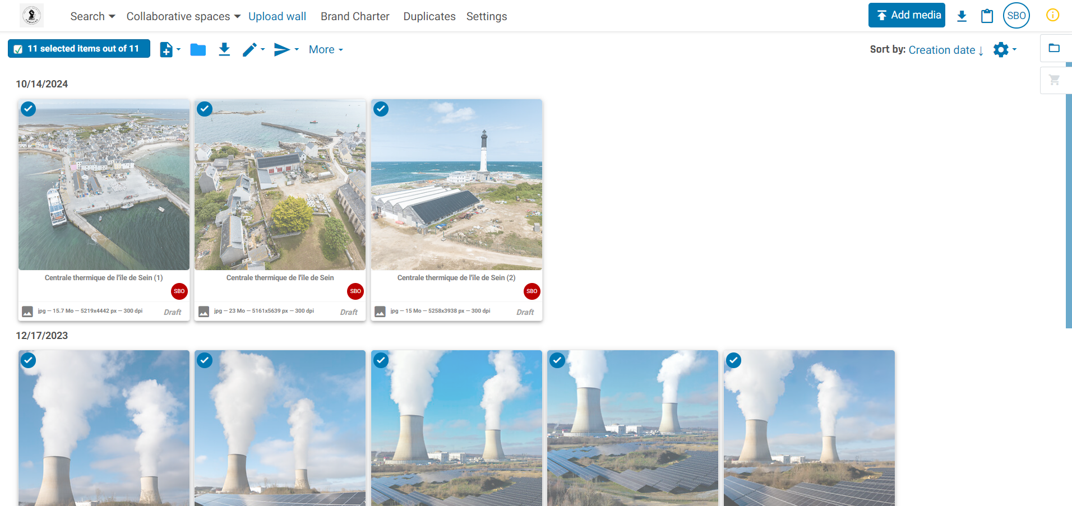Viewport: 1072px width, 506px height.
Task: Click the yellow information icon
Action: pos(1053,15)
